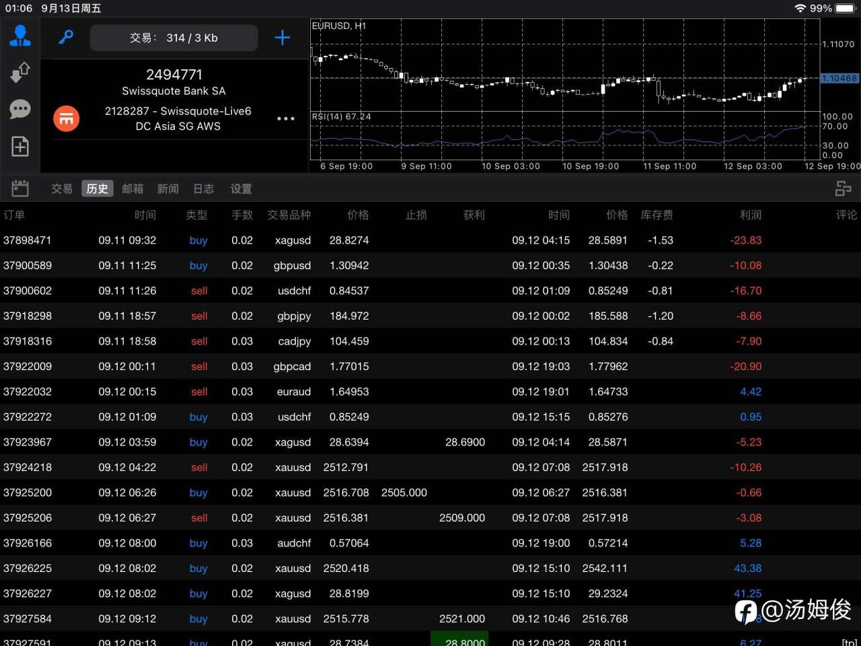This screenshot has height=646, width=861.
Task: Sort by the 交易品种 column header
Action: click(289, 215)
